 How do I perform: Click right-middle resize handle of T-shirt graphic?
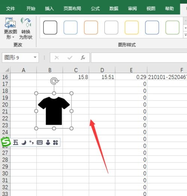pyautogui.click(x=71, y=111)
